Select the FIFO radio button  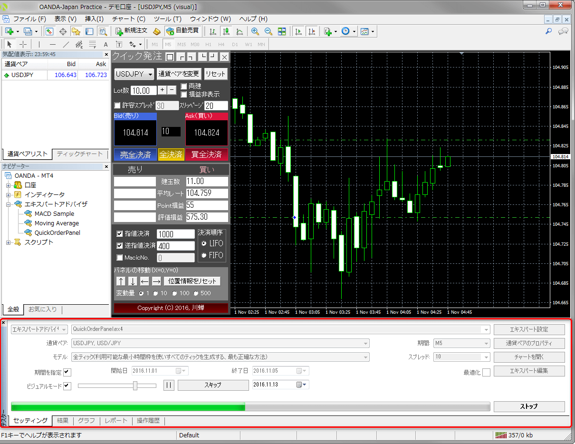pos(204,255)
